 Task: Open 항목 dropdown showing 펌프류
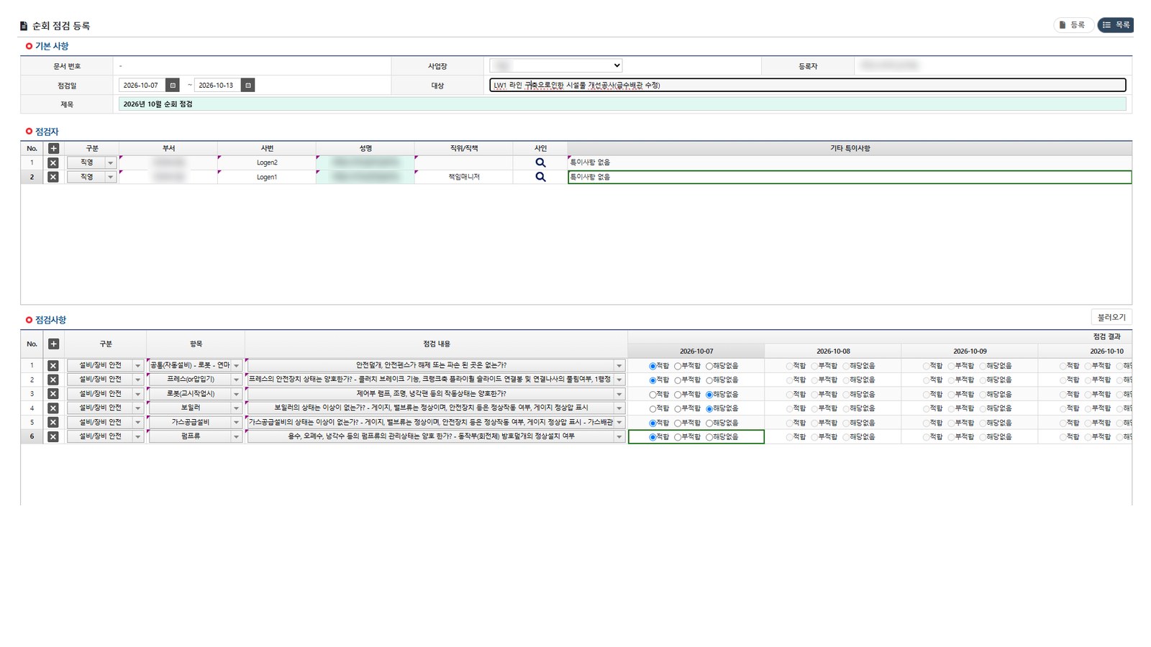point(236,436)
